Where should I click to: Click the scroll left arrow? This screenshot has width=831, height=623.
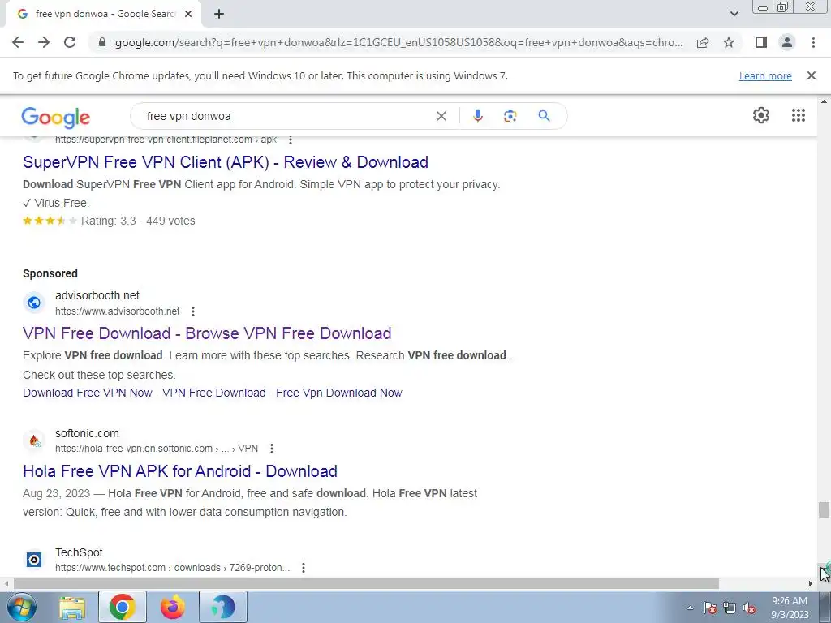6,584
